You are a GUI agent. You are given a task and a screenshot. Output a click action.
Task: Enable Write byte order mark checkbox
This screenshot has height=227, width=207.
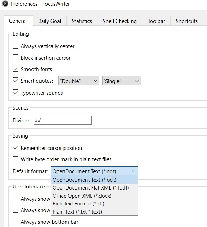[x=16, y=159]
